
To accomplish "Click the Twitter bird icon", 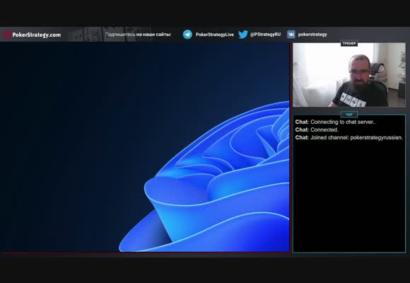I will (243, 34).
